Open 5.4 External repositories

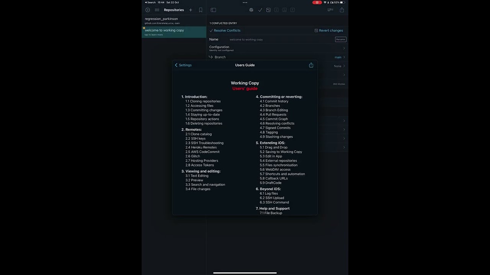click(278, 161)
